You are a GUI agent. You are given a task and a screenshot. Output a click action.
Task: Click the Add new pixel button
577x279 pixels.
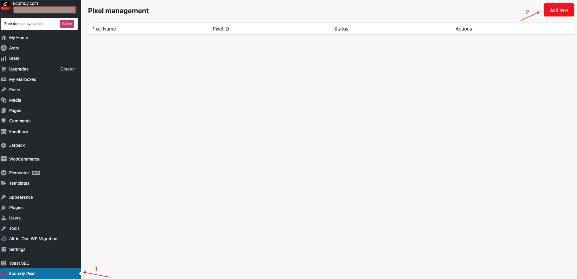559,10
